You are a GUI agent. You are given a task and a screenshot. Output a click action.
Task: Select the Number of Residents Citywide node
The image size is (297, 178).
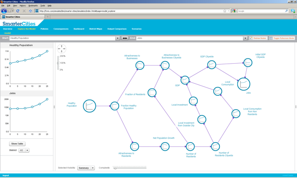click(216, 146)
